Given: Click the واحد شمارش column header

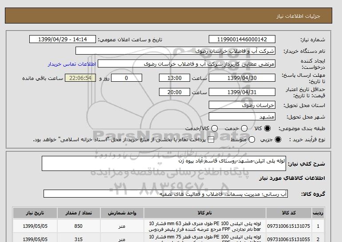Looking at the screenshot, I should [122, 213].
